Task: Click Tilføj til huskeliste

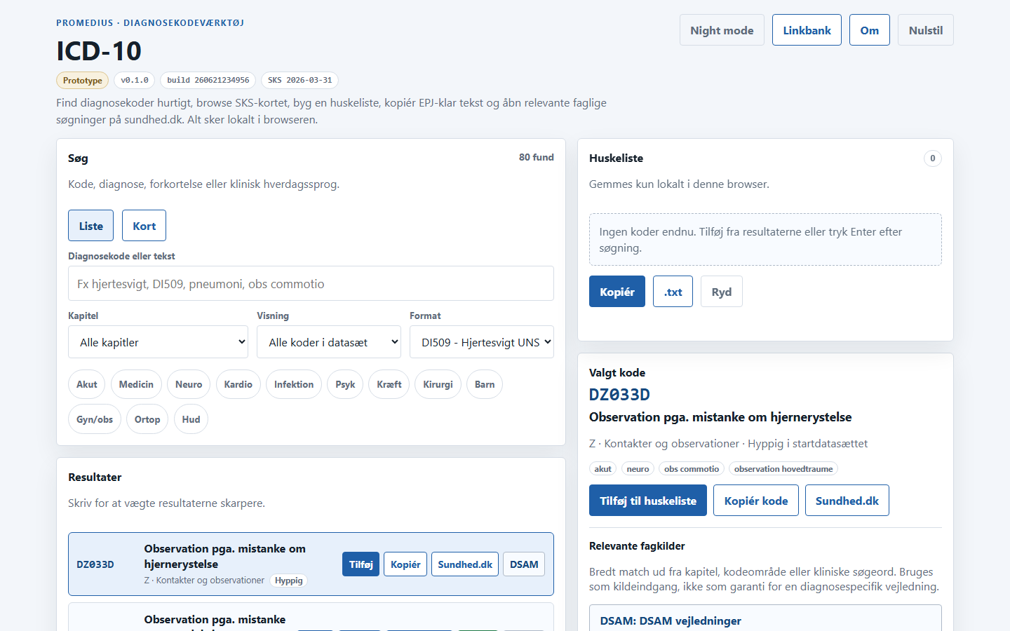Action: pyautogui.click(x=648, y=501)
